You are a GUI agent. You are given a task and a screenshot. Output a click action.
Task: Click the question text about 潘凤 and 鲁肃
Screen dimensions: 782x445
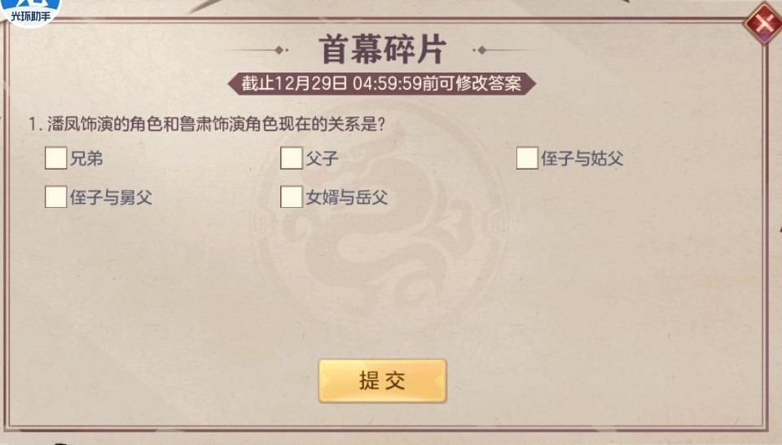[x=206, y=125]
